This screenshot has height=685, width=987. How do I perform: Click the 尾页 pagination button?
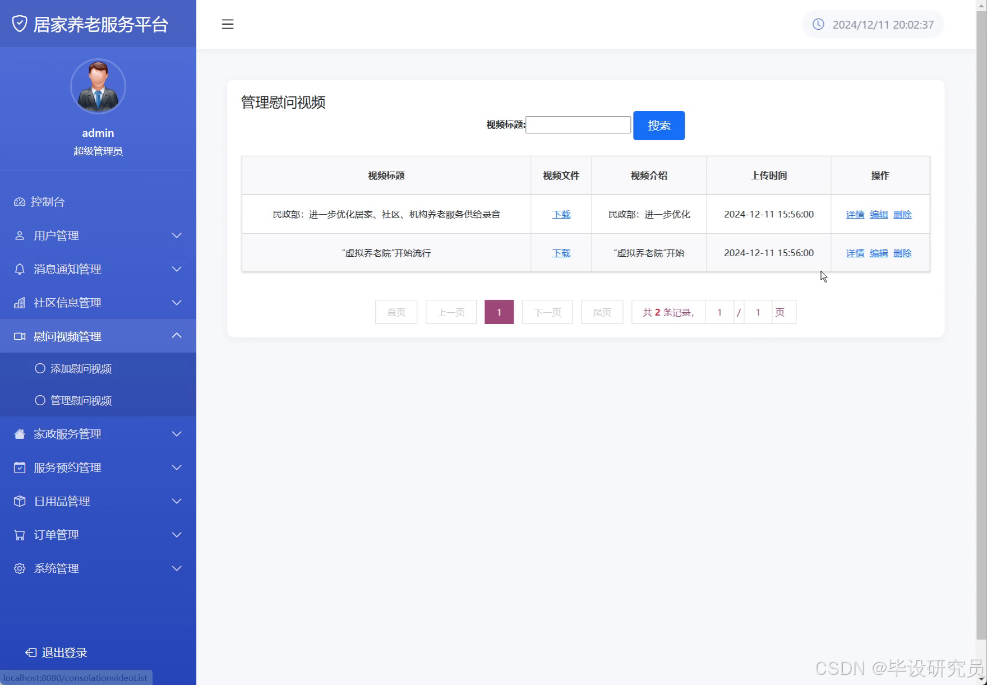tap(602, 312)
